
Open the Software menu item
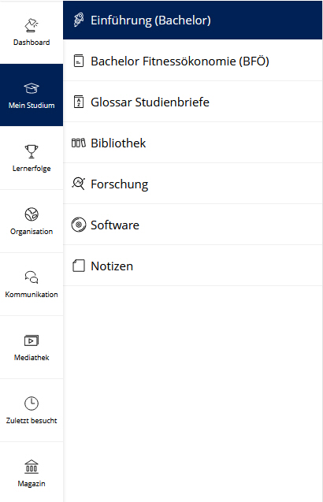[x=193, y=225]
